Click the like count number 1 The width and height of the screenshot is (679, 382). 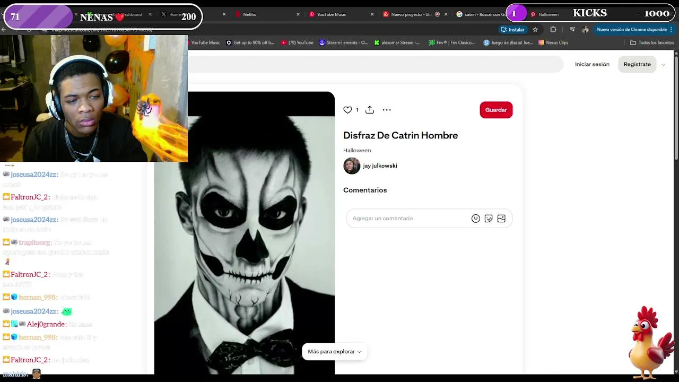tap(357, 110)
